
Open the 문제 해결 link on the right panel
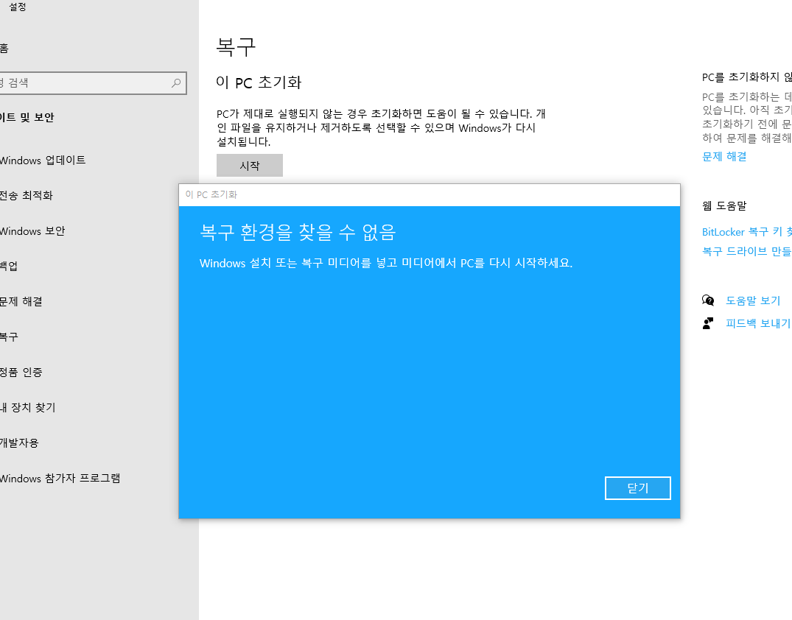coord(724,156)
